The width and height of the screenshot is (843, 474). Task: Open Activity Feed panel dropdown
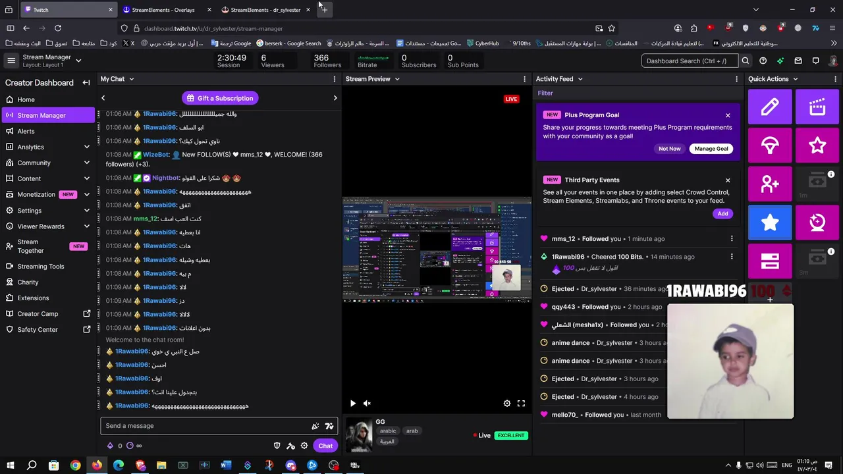coord(580,79)
